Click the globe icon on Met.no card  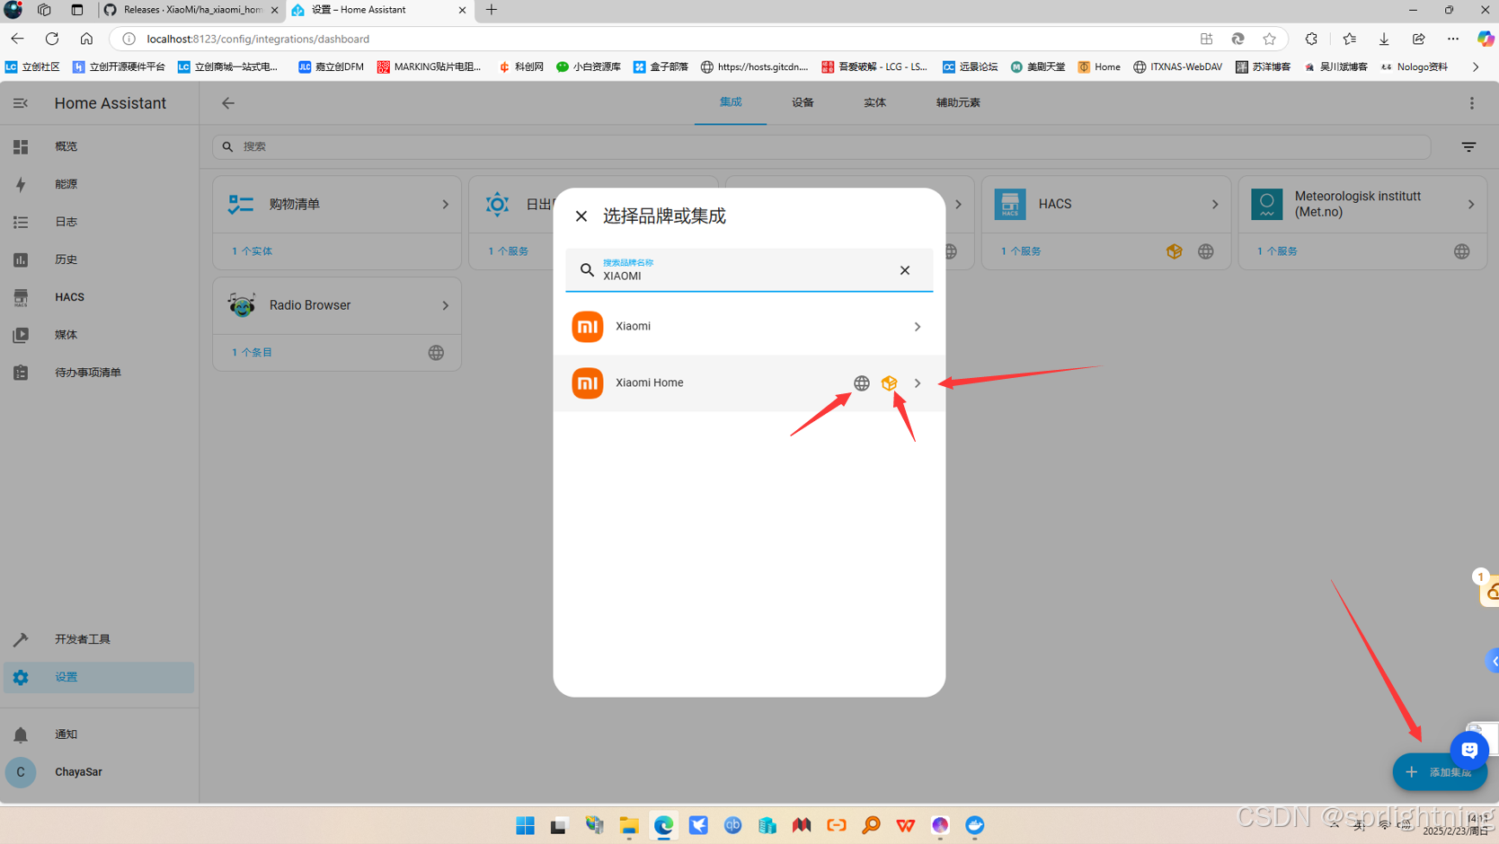coord(1462,251)
